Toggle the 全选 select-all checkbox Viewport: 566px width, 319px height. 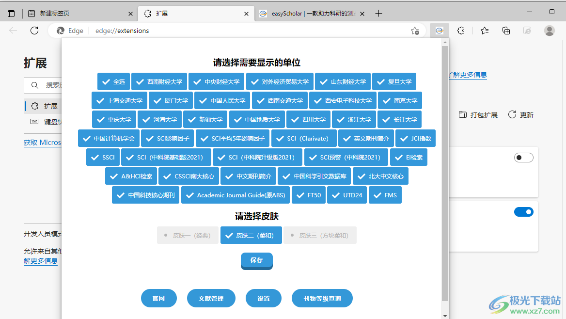coord(113,81)
